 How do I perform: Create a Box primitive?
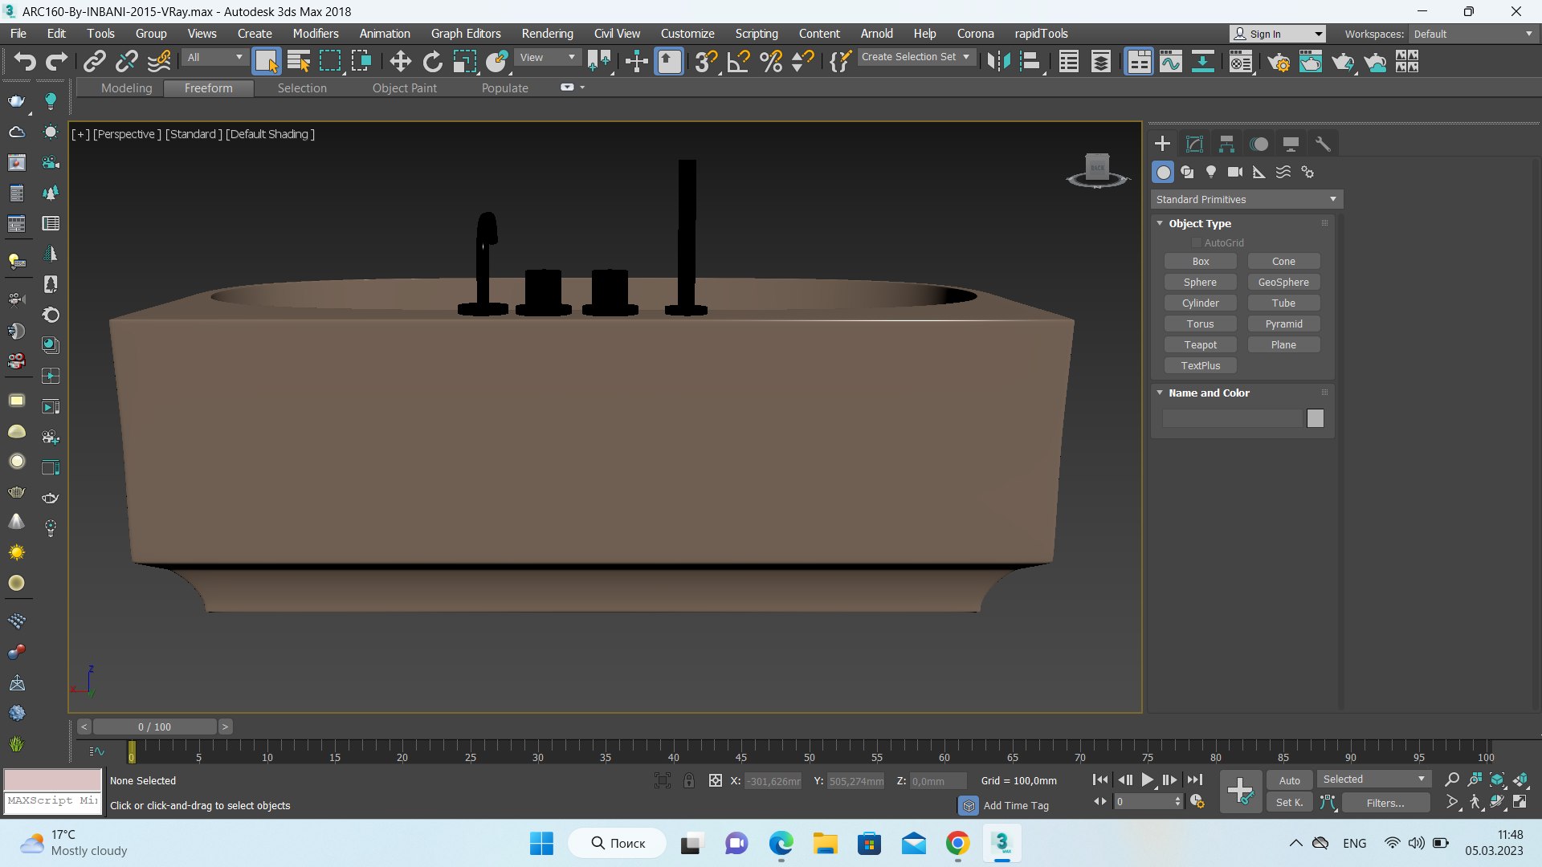[x=1200, y=262]
